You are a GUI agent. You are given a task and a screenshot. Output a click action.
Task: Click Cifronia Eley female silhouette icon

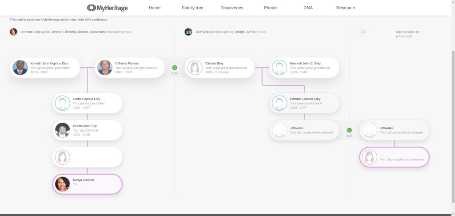[195, 68]
